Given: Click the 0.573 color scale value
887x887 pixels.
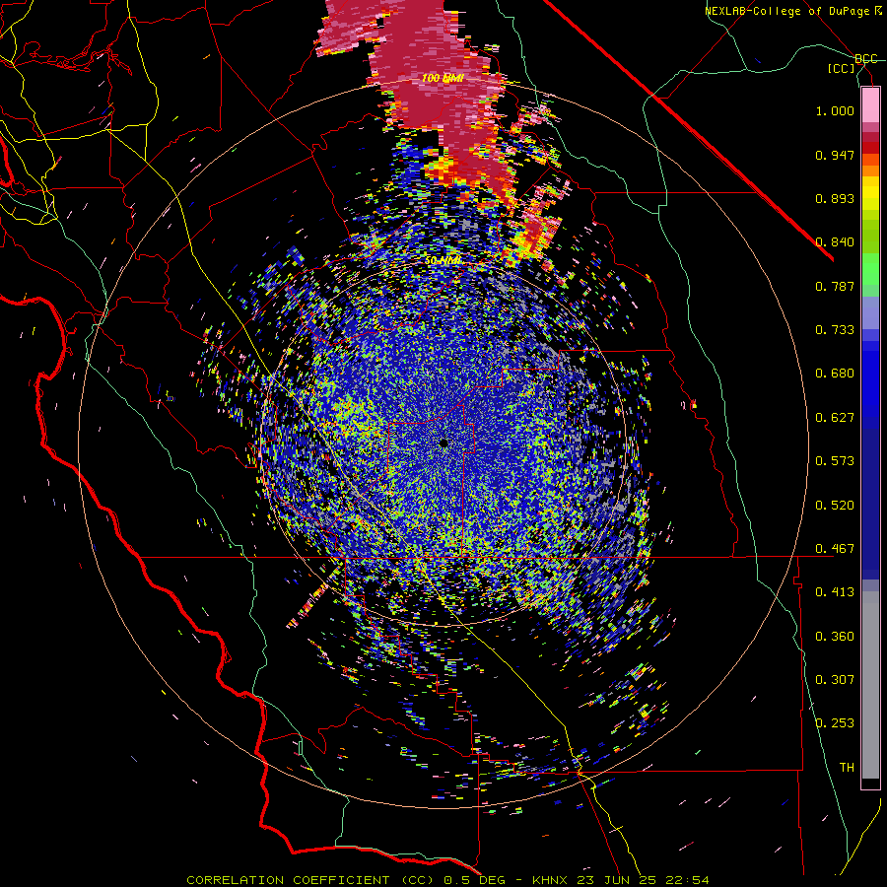Looking at the screenshot, I should [x=835, y=461].
